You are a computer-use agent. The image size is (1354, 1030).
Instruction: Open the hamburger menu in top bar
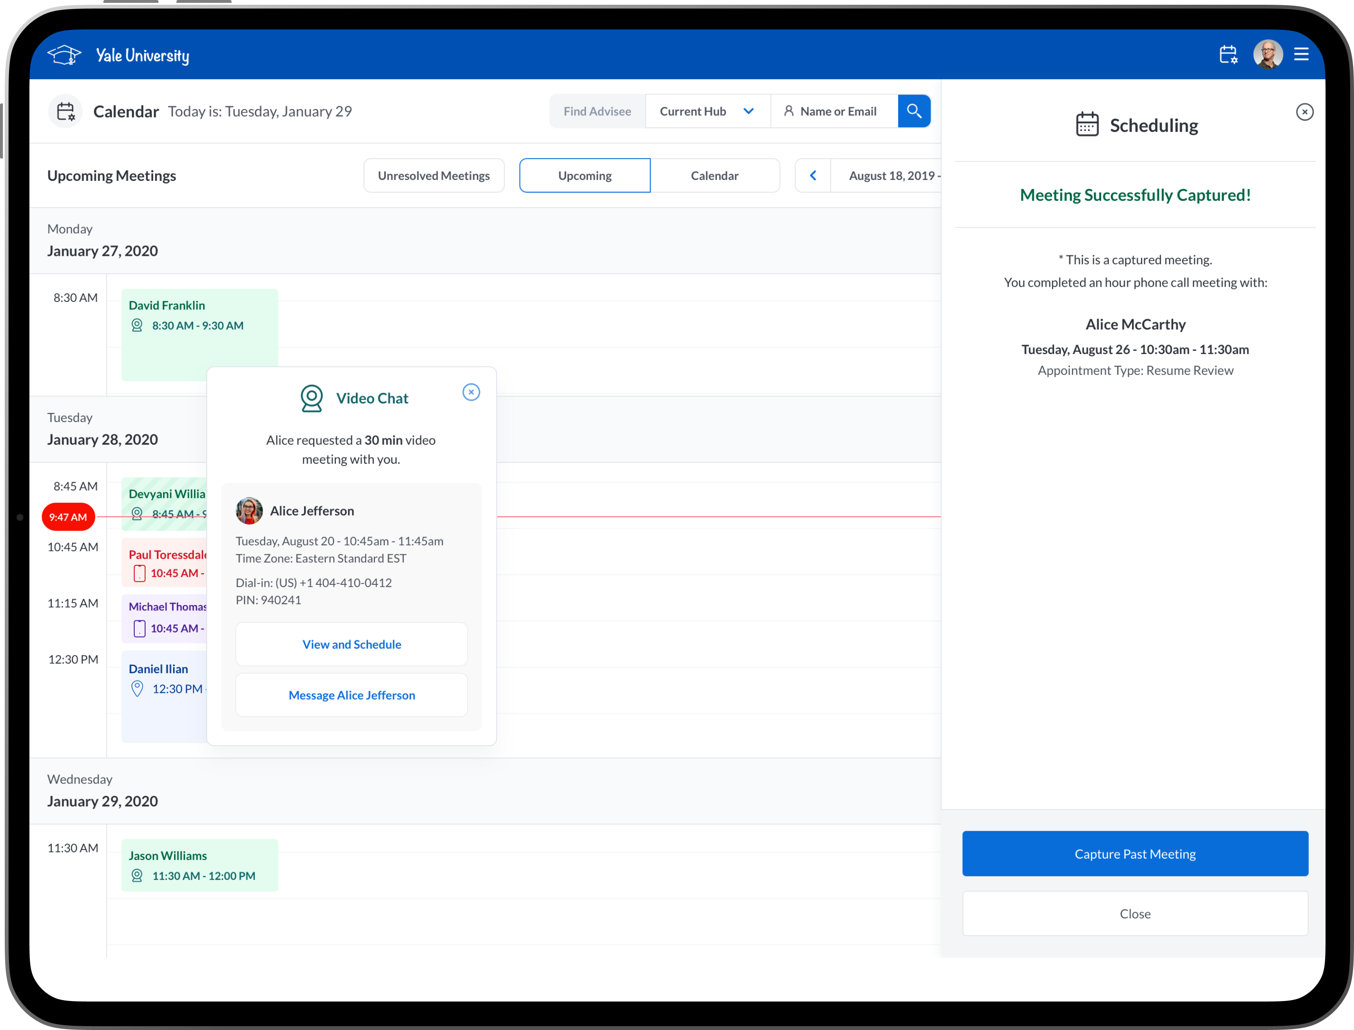[x=1301, y=55]
